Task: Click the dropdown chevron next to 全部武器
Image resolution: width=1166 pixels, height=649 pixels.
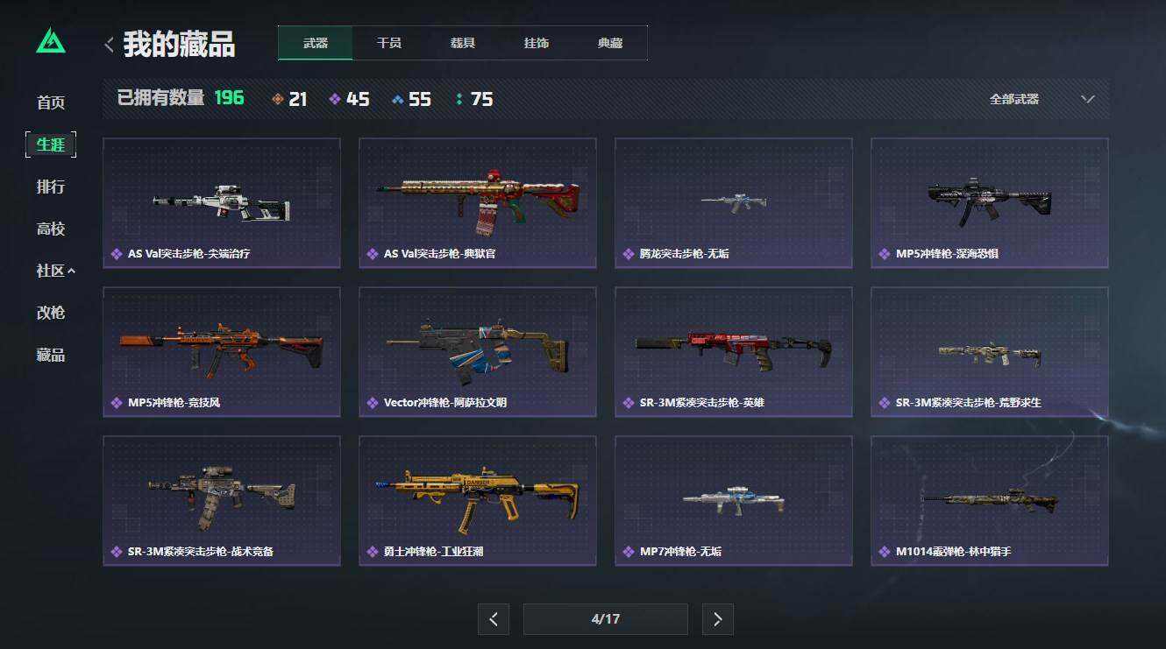Action: [x=1088, y=99]
